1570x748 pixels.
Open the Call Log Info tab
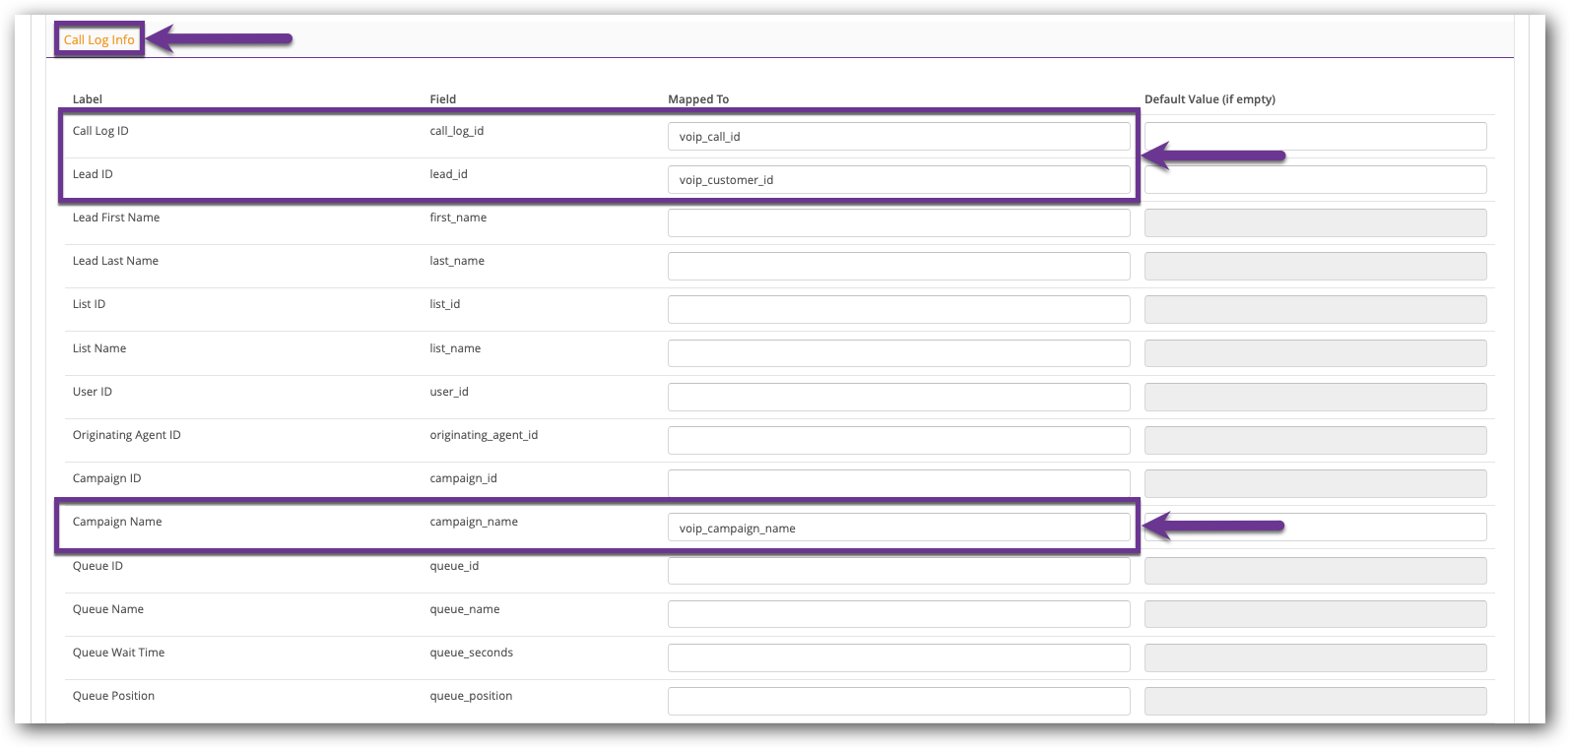[x=98, y=40]
